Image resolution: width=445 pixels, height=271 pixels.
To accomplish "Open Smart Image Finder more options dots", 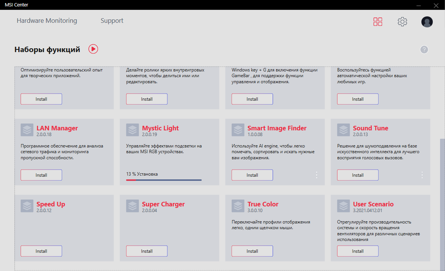I will 317,175.
